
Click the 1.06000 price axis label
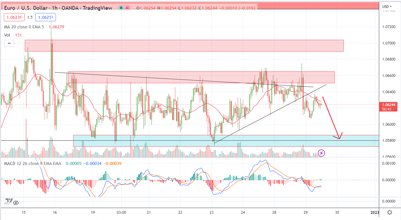(x=389, y=124)
